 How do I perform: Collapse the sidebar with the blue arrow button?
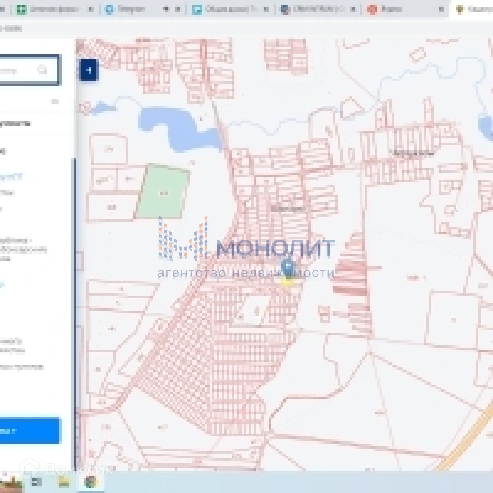click(89, 71)
